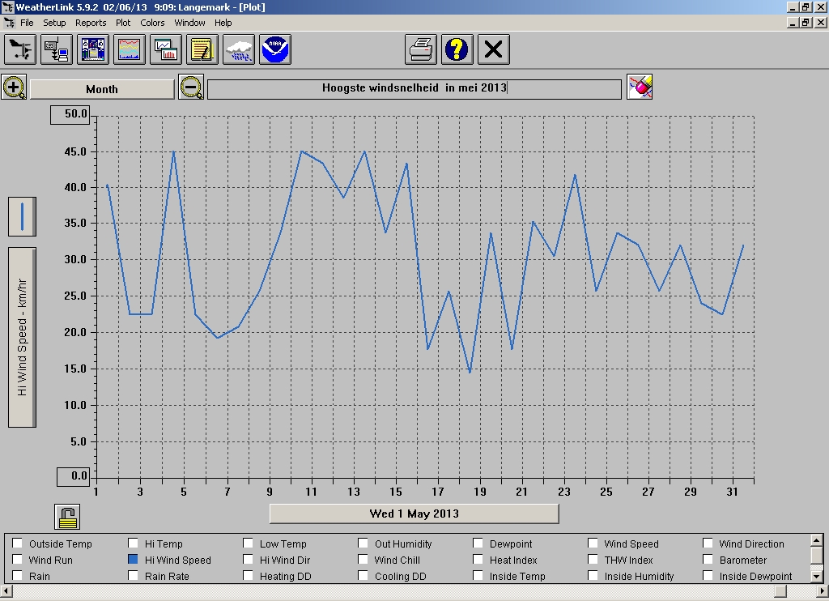Open the NOAA reports icon

point(275,49)
